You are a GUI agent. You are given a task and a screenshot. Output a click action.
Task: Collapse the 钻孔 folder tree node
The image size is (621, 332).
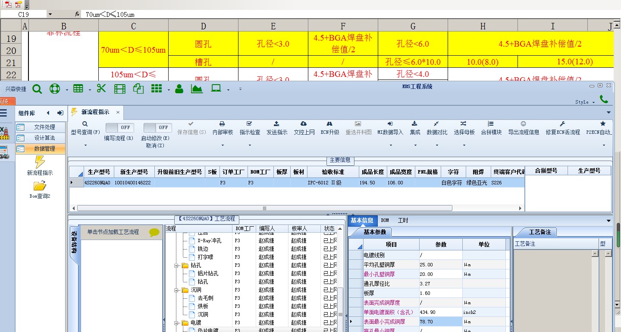pos(176,266)
